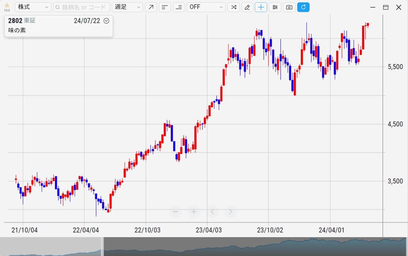The image size is (408, 256).
Task: Click the right-aligned lines toolbar icon
Action: tap(179, 7)
